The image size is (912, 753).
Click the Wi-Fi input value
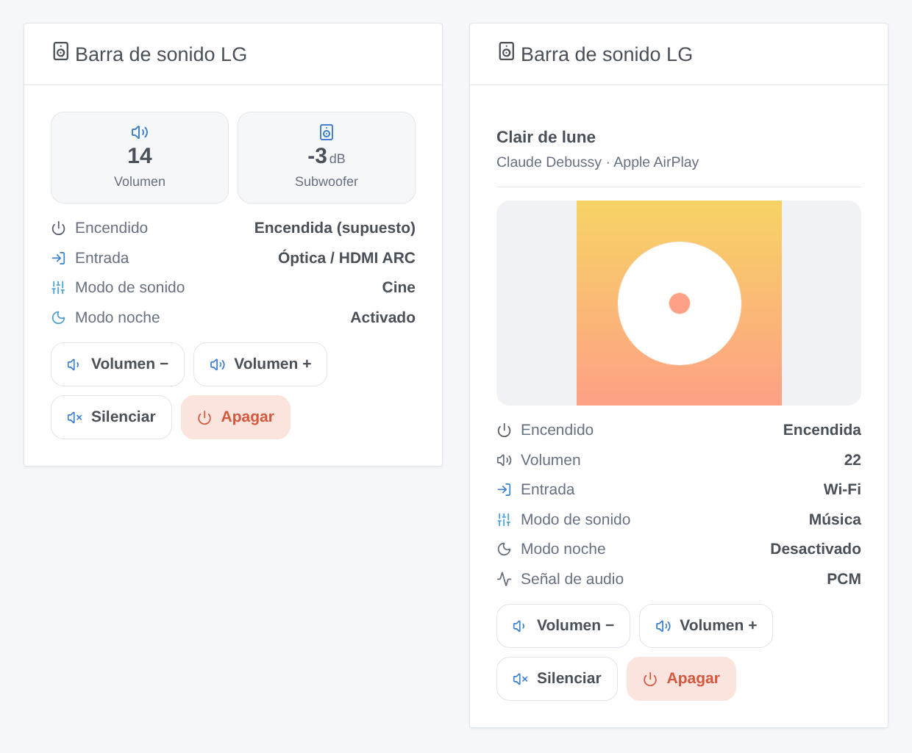point(842,489)
